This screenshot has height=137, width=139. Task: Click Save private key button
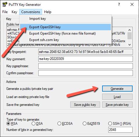117,105
